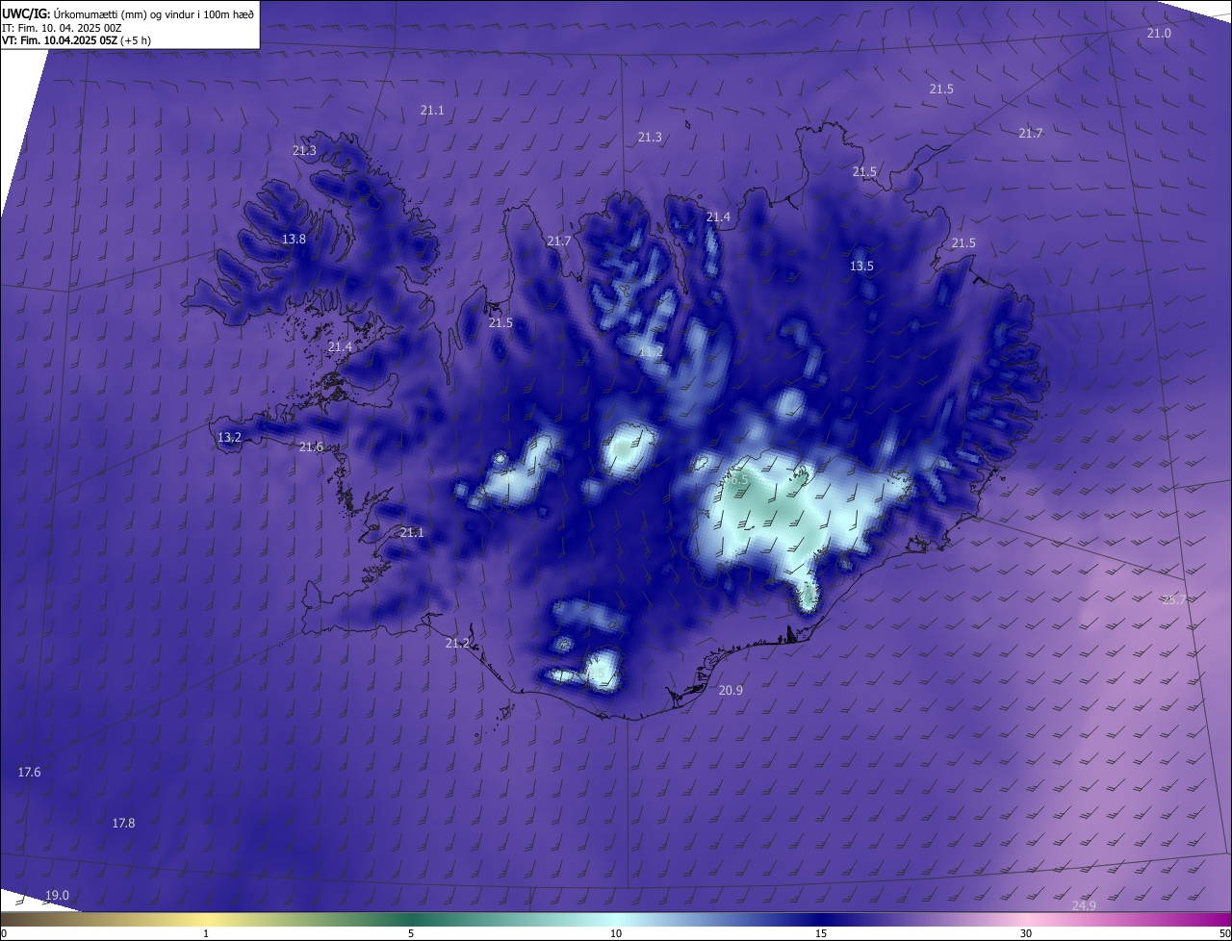Click the colorbar tick labeled 5
The height and width of the screenshot is (941, 1232).
(x=411, y=934)
